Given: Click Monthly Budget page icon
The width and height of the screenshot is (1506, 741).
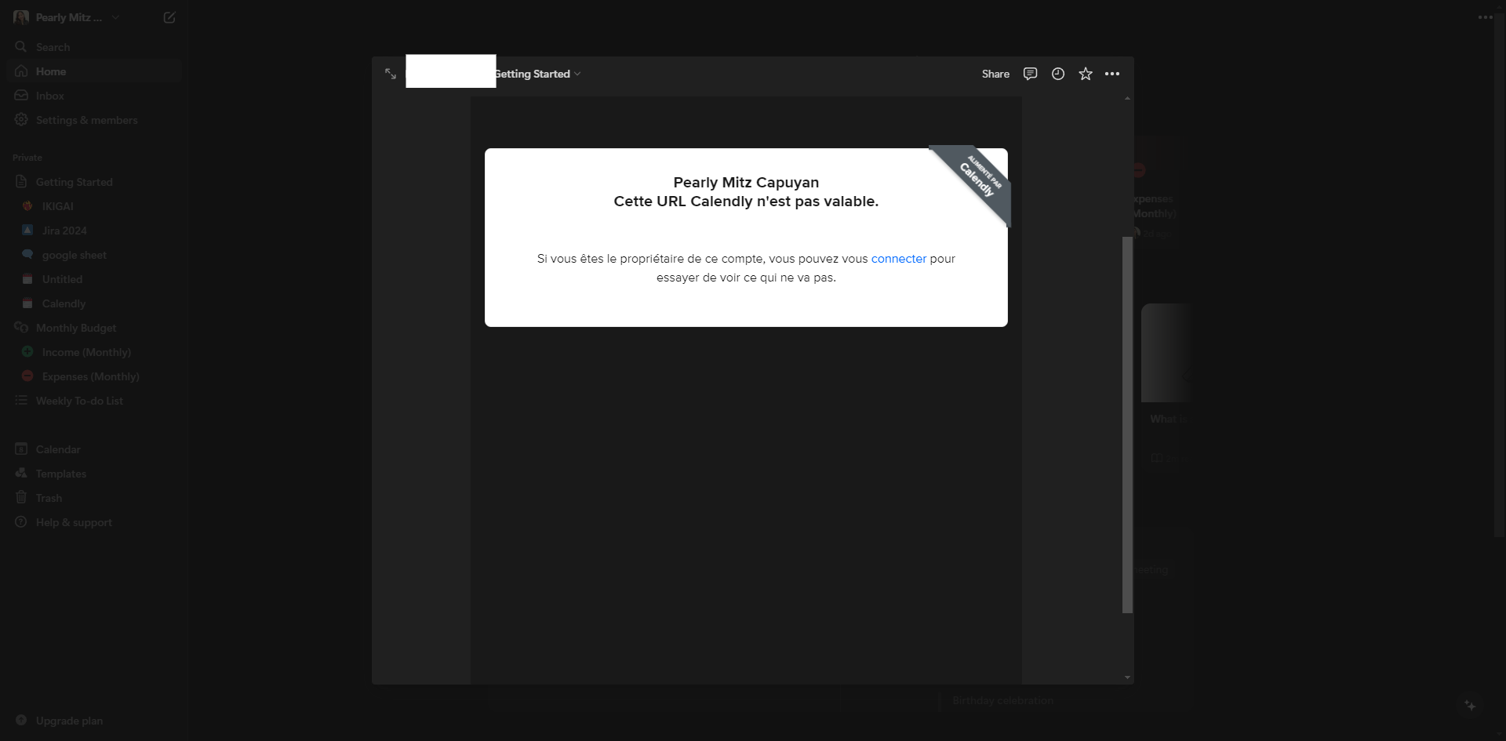Looking at the screenshot, I should (x=21, y=327).
